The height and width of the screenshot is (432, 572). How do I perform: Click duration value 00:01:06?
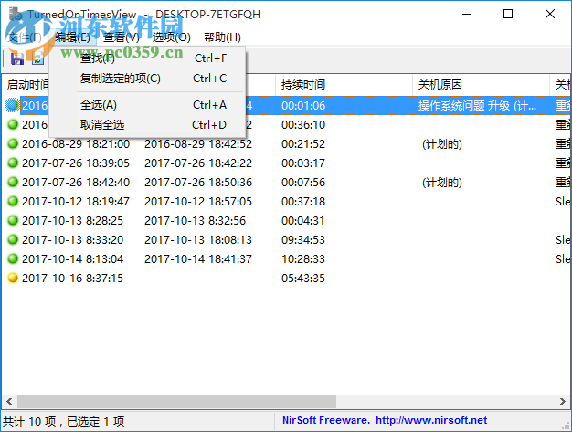(x=303, y=105)
